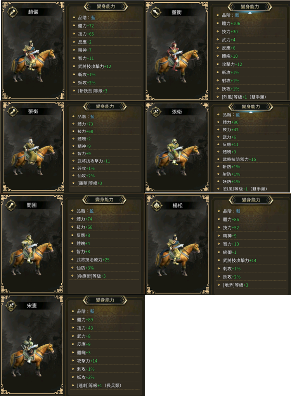
Task: Click the weapon icon next to 董衡
Action: click(x=156, y=12)
